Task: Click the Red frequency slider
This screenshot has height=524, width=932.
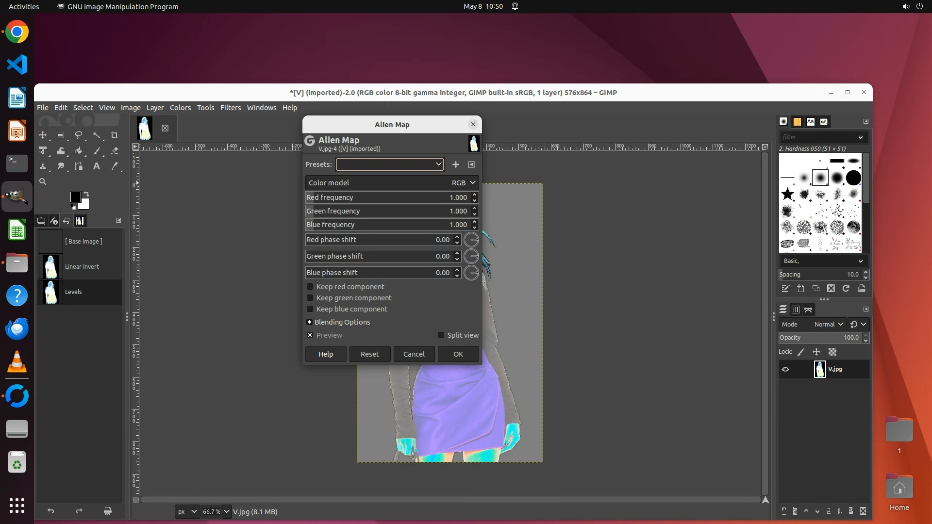Action: pos(379,197)
